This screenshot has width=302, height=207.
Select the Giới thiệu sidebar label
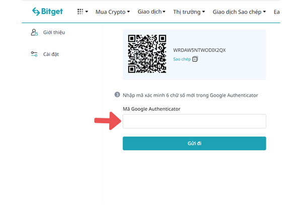click(55, 33)
